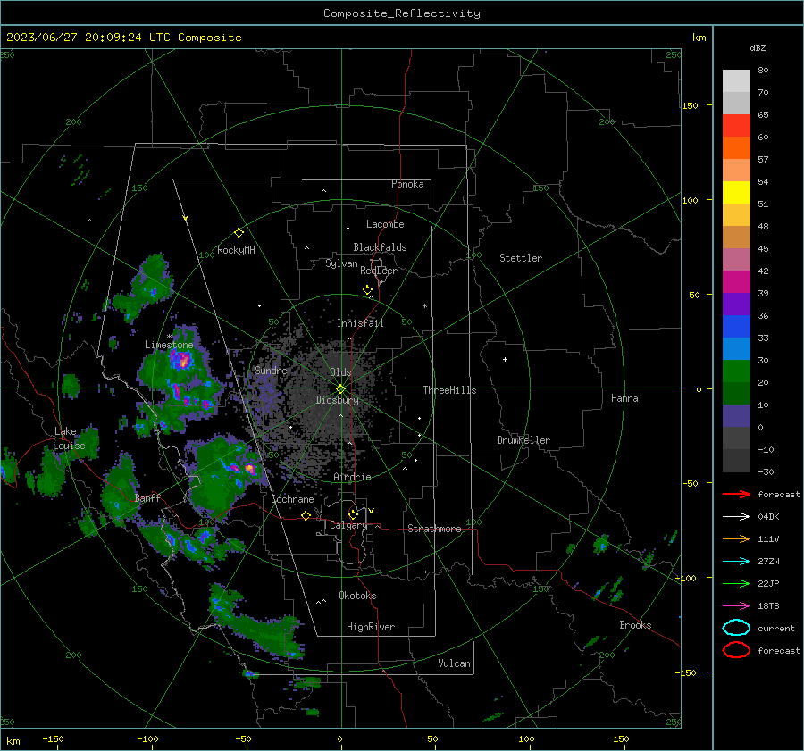Click the Lake Louise label

point(69,438)
